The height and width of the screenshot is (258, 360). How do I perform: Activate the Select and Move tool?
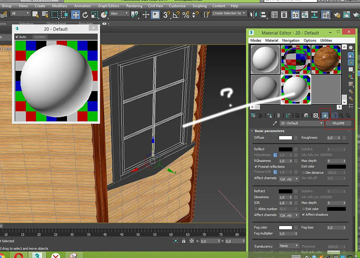(76, 15)
